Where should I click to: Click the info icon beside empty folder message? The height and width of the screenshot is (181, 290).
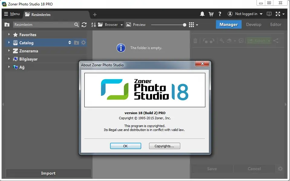[121, 48]
